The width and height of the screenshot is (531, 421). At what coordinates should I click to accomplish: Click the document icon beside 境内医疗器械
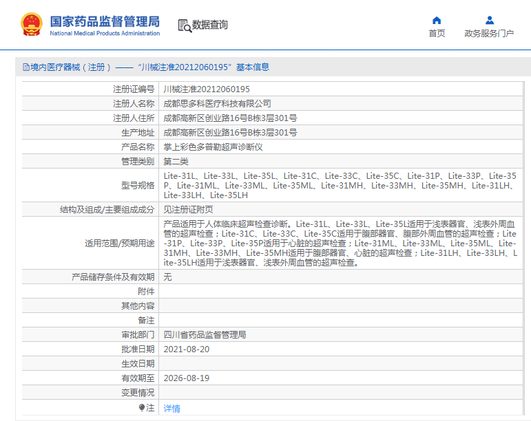coord(26,67)
